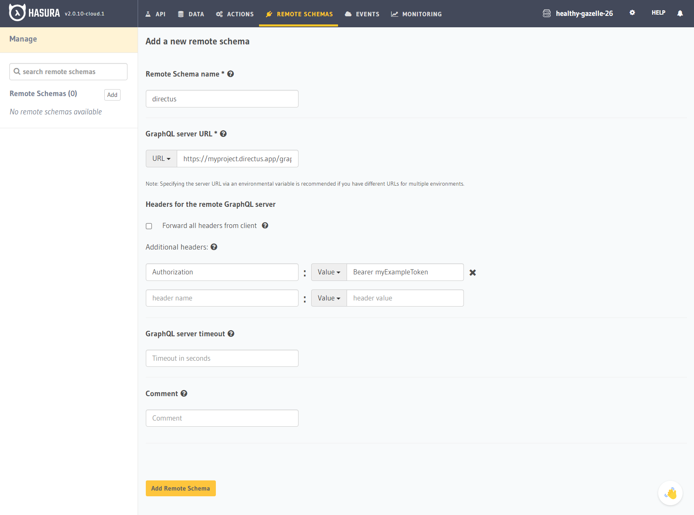Click the healthy-gazelle-26 project name
694x515 pixels.
584,13
